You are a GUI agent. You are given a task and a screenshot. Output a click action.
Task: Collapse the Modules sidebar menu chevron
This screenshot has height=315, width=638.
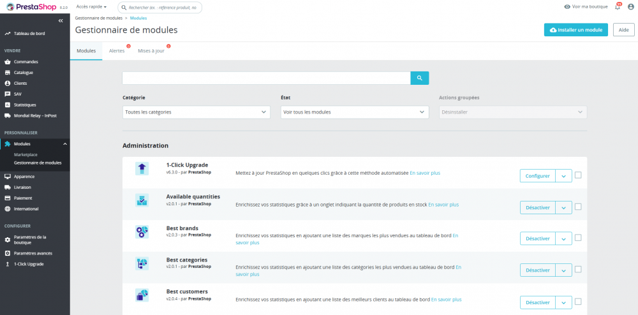point(64,144)
